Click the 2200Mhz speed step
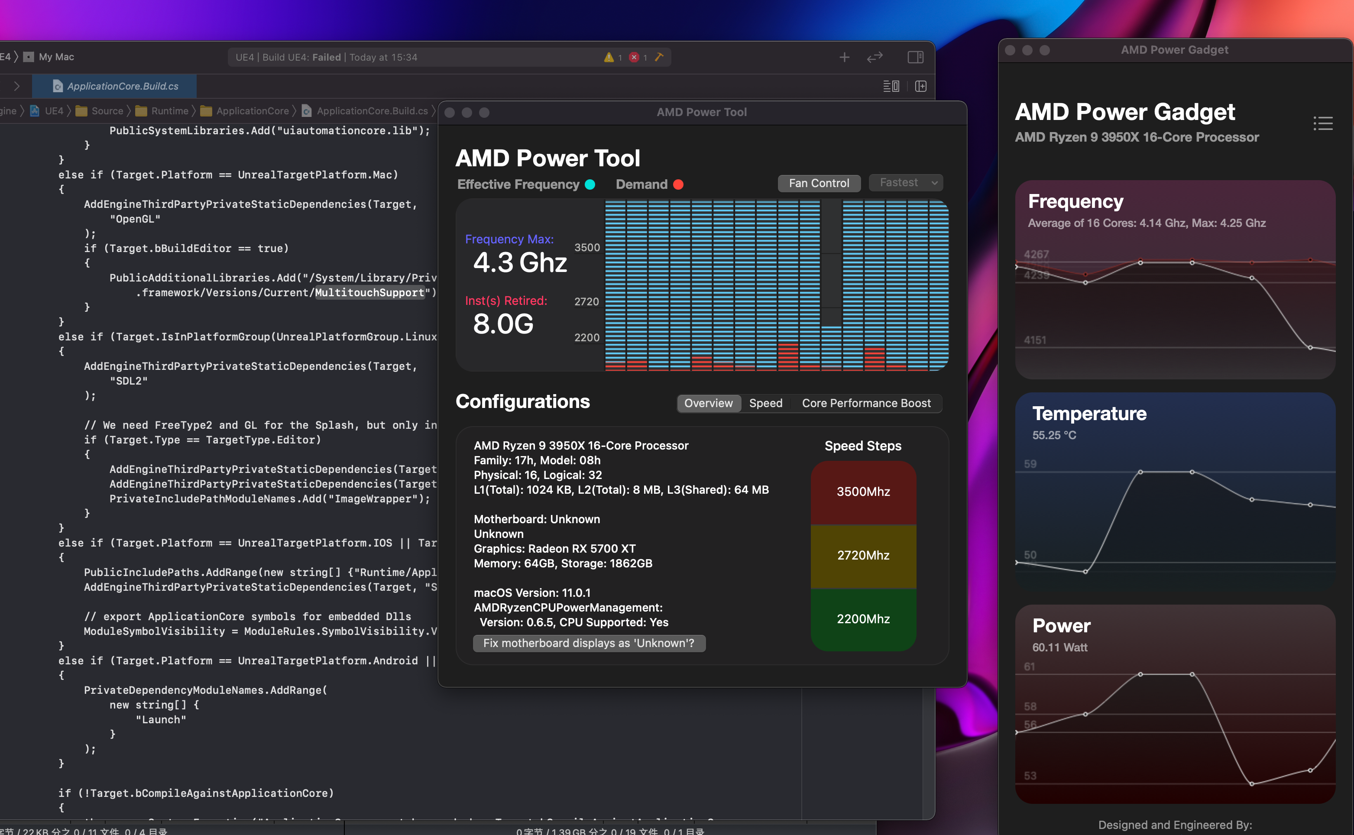Viewport: 1354px width, 835px height. [863, 620]
